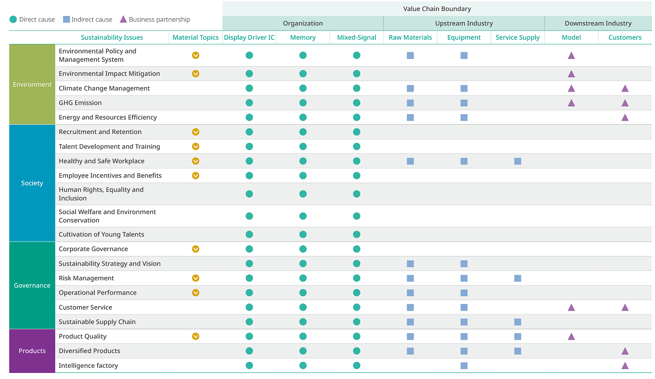Screen dimensions: 655x379
Task: Click the Raw Materials square for Sustainability Strategy and Vision
Action: tap(410, 264)
